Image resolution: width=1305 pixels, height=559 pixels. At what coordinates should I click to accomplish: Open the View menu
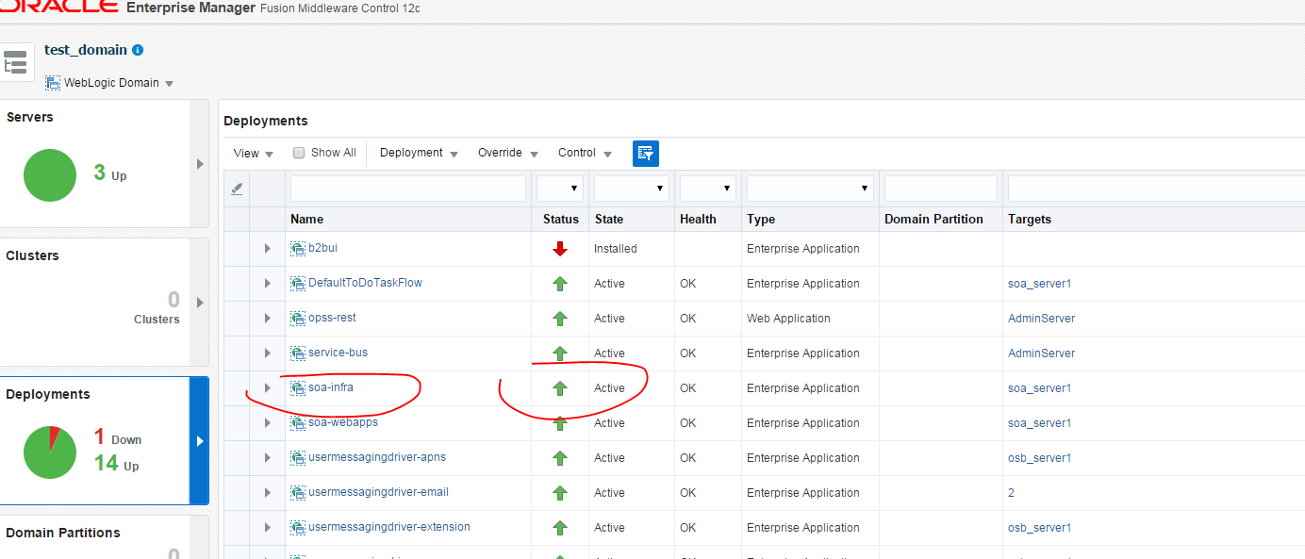(254, 153)
